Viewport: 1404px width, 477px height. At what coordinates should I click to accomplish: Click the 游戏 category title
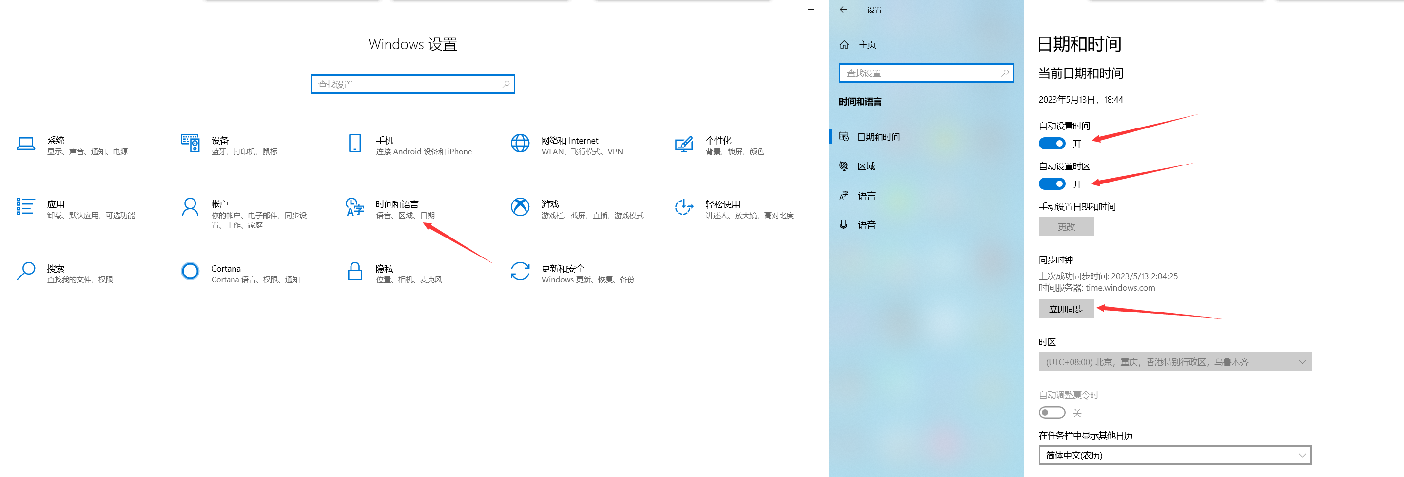(x=550, y=204)
